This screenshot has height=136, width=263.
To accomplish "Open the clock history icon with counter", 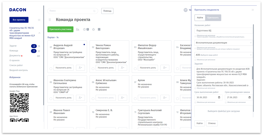I will (x=86, y=29).
